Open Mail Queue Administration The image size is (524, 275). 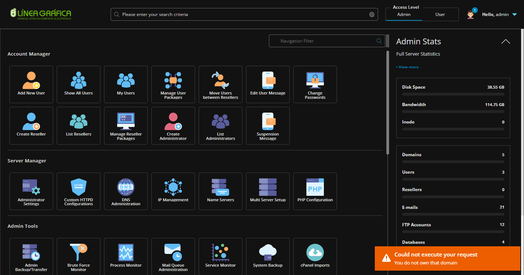173,256
